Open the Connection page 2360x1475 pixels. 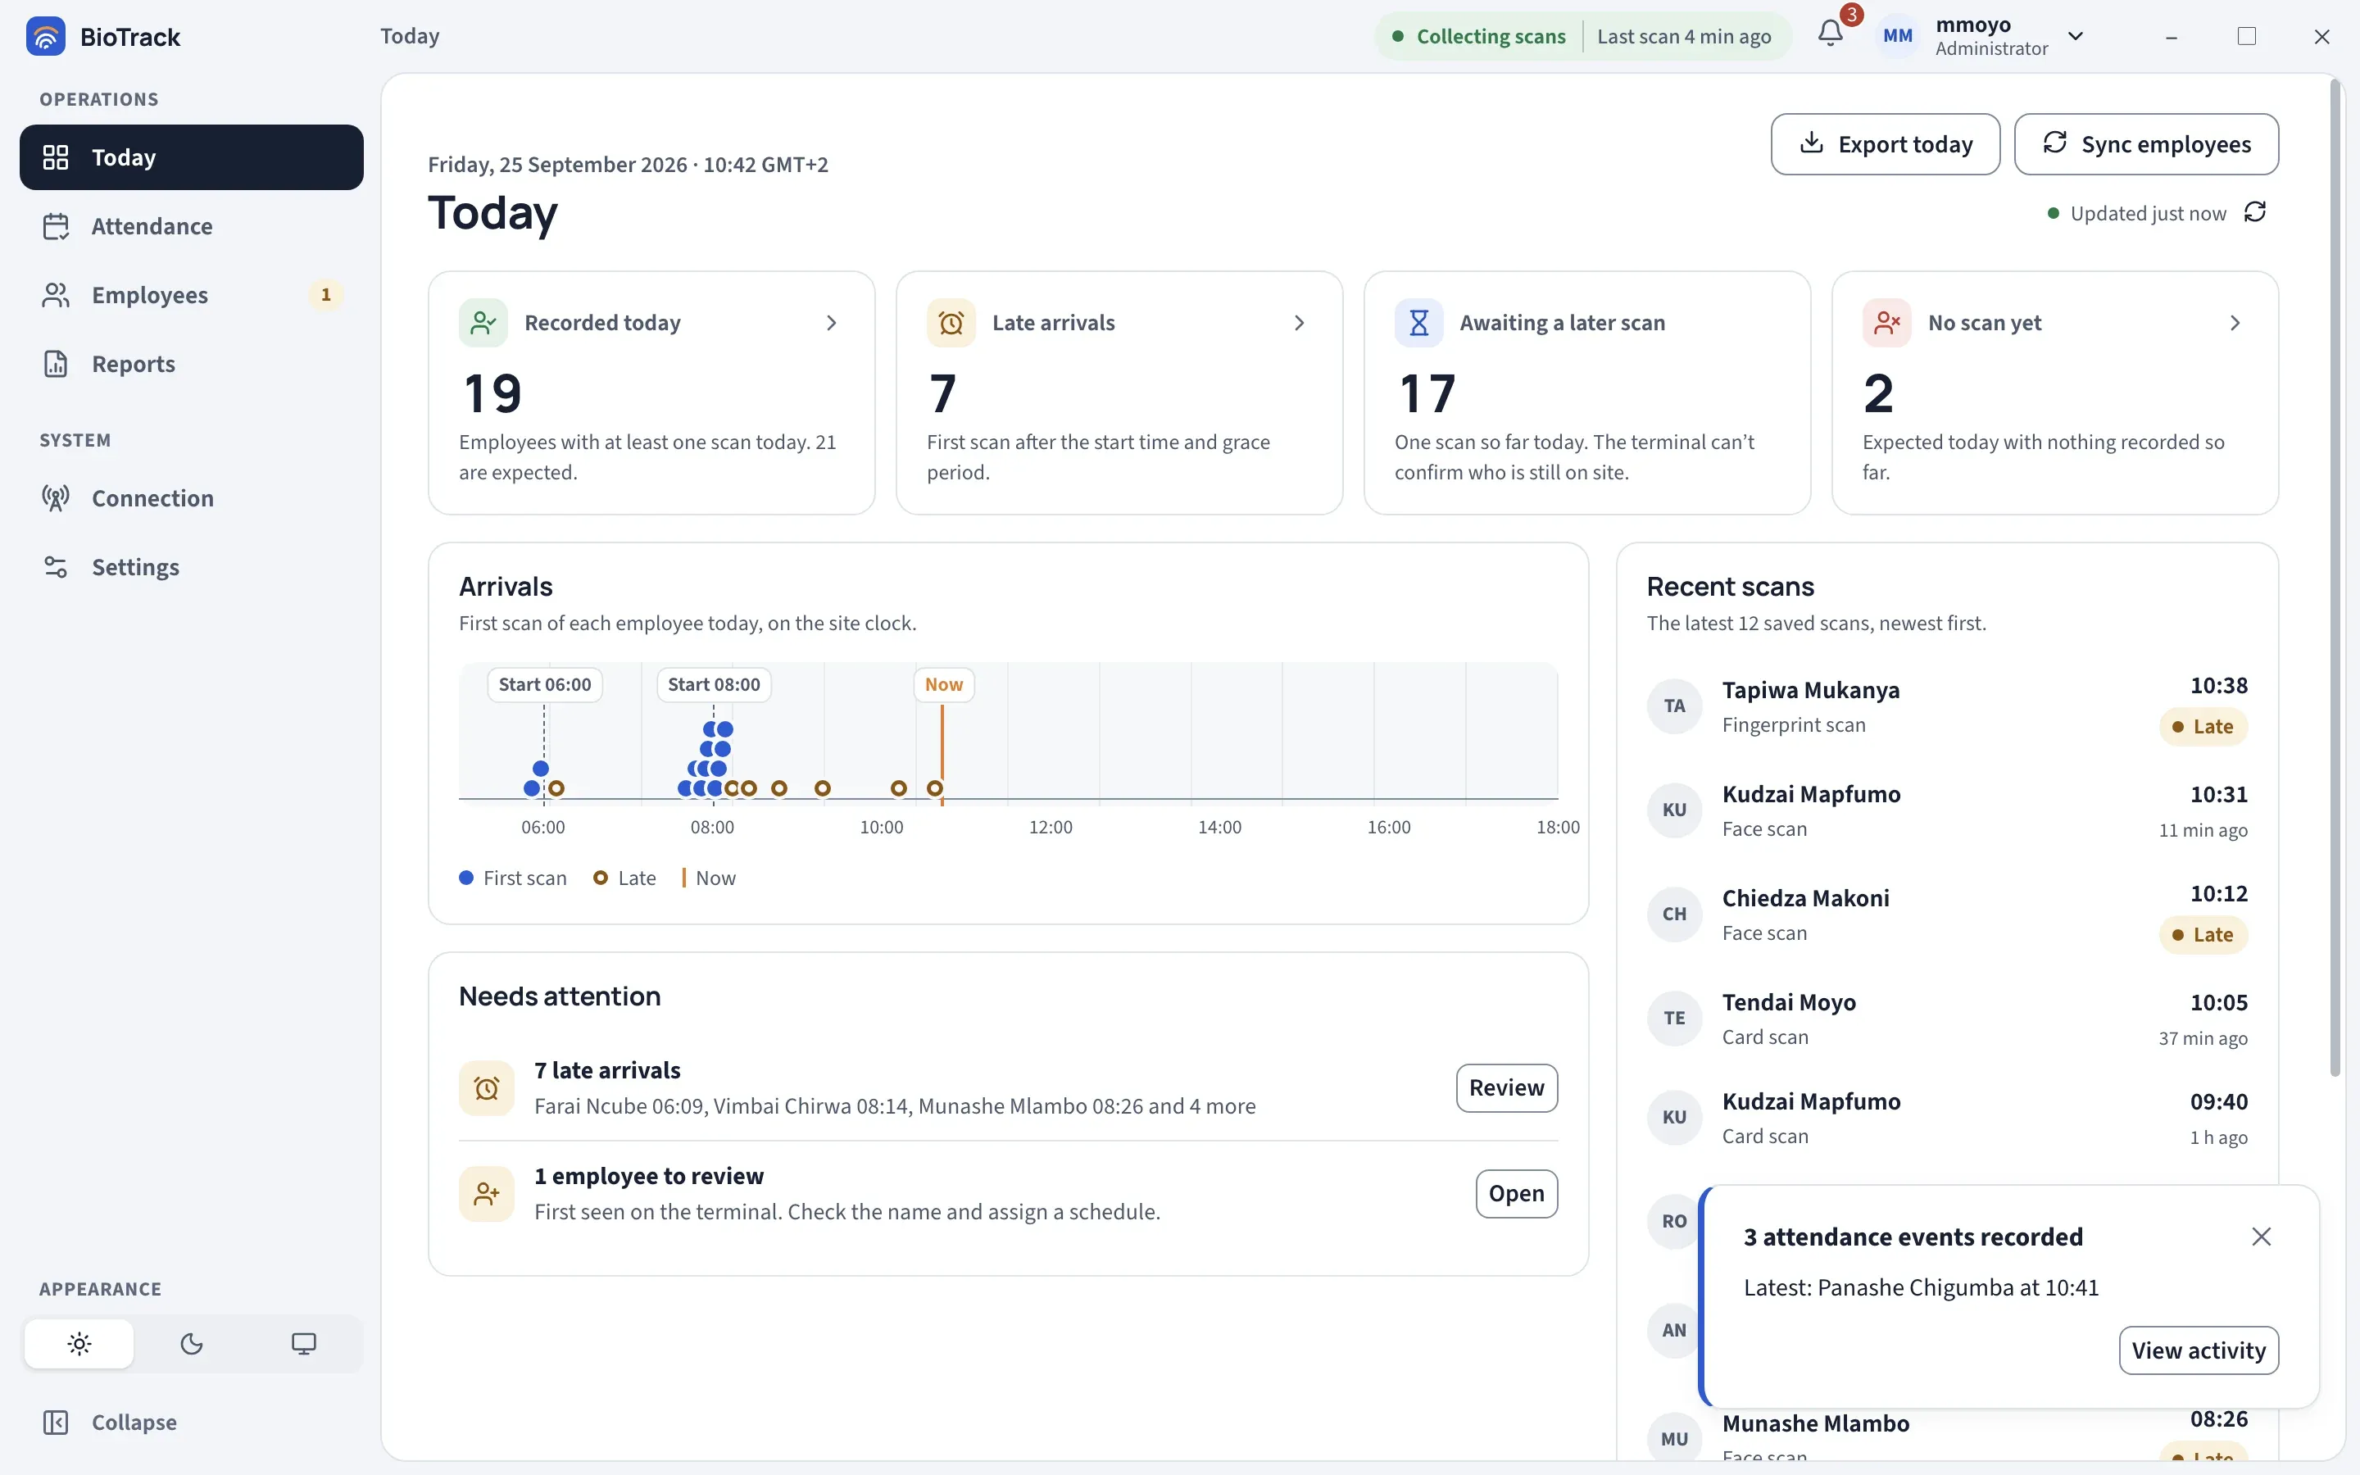pyautogui.click(x=191, y=498)
